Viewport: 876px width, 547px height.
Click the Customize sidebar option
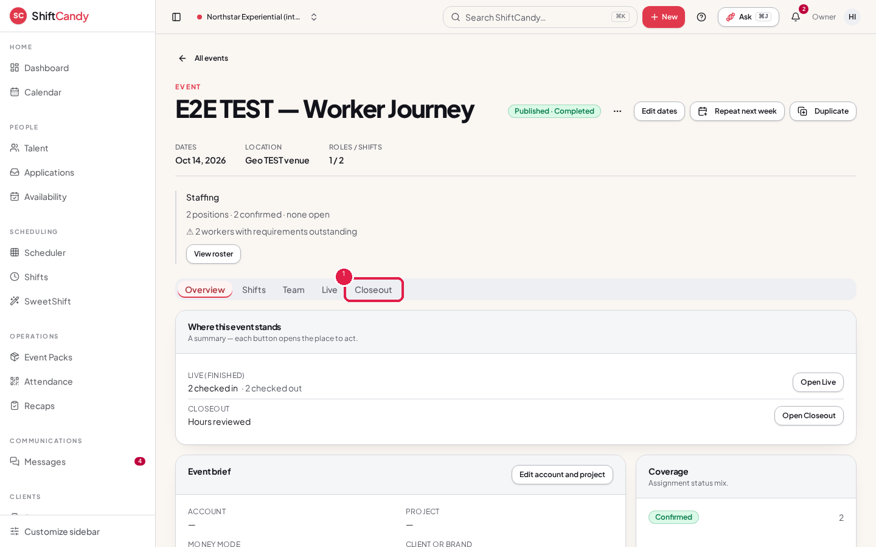(77, 532)
